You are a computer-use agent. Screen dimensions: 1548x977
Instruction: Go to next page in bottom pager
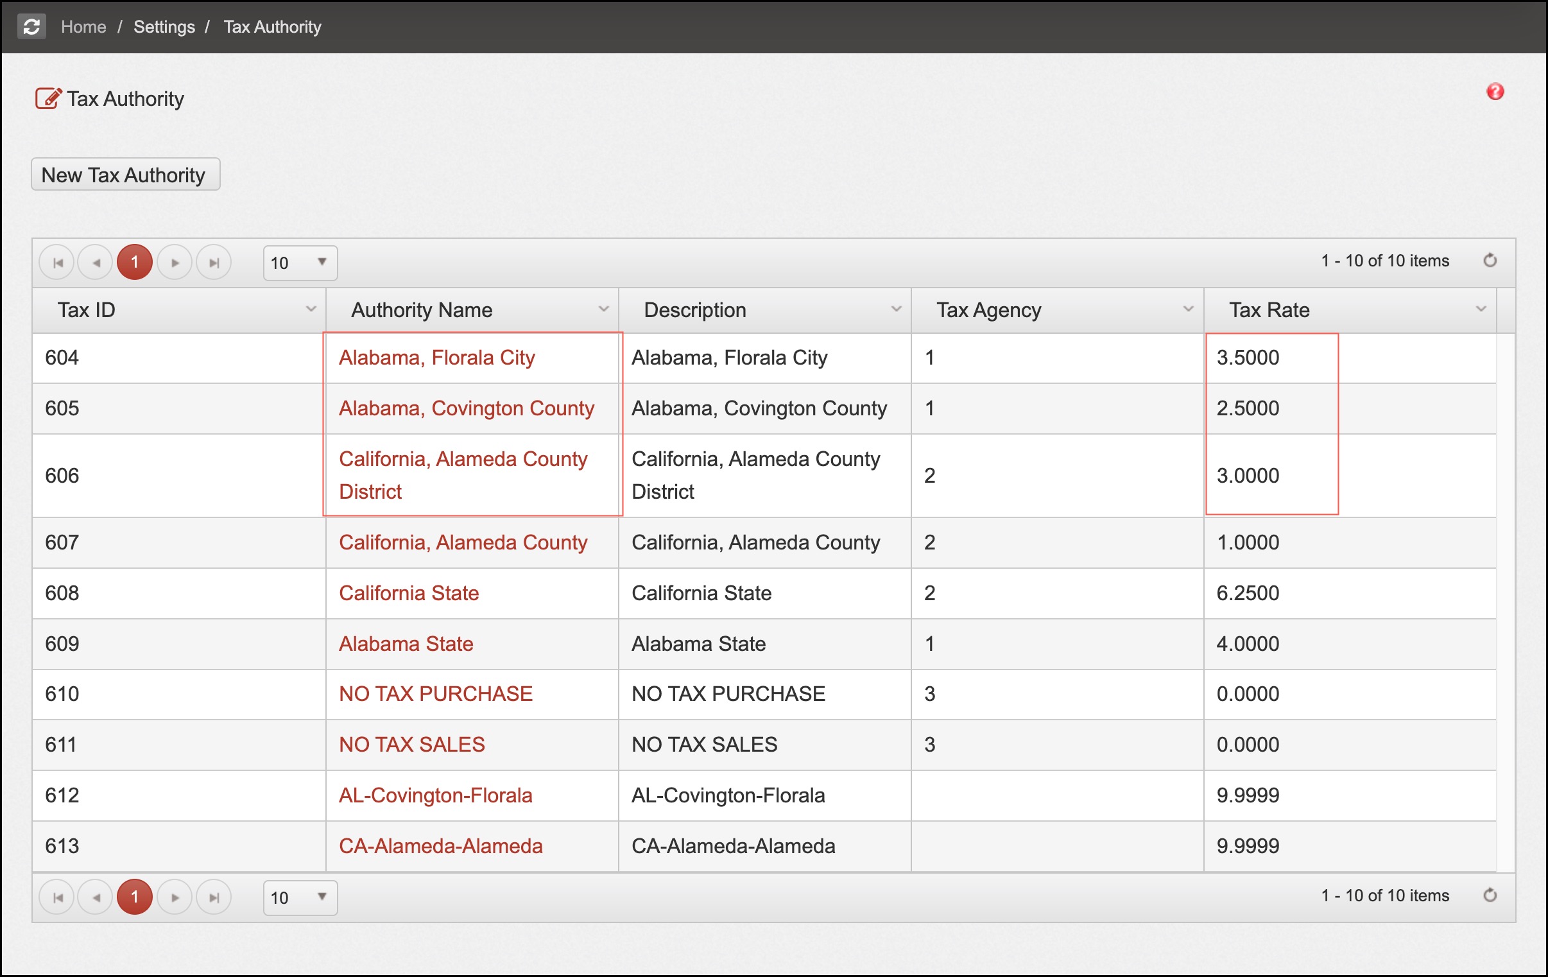[174, 897]
